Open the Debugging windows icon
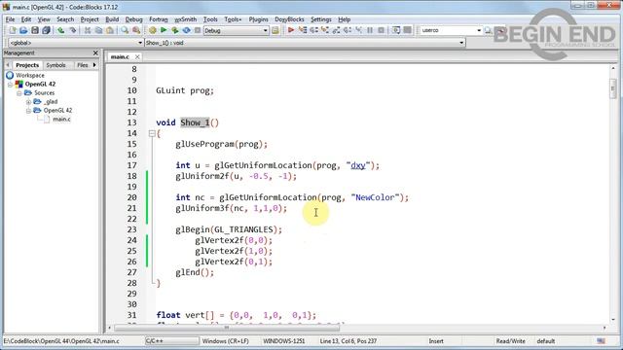Image resolution: width=623 pixels, height=350 pixels. [x=396, y=30]
